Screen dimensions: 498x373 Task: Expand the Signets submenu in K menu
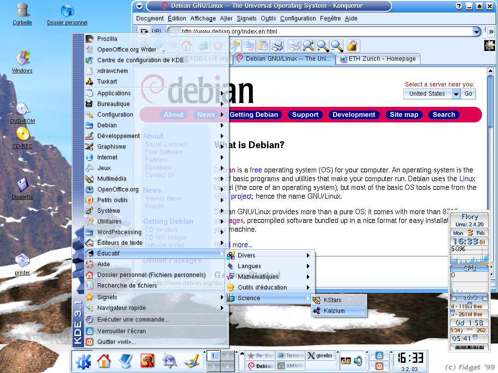point(156,297)
